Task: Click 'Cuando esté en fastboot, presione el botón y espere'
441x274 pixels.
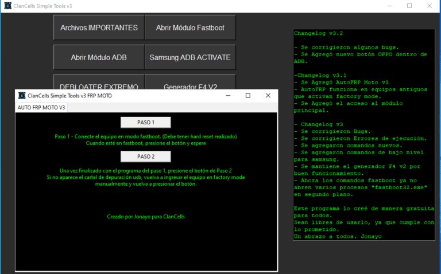Action: 146,143
